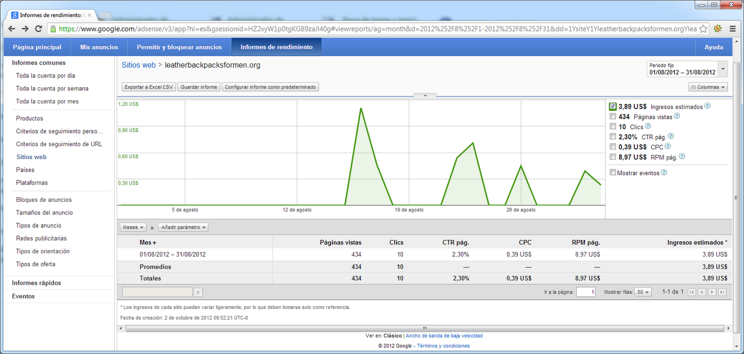Go back with the browser back arrow
744x354 pixels.
coord(12,29)
